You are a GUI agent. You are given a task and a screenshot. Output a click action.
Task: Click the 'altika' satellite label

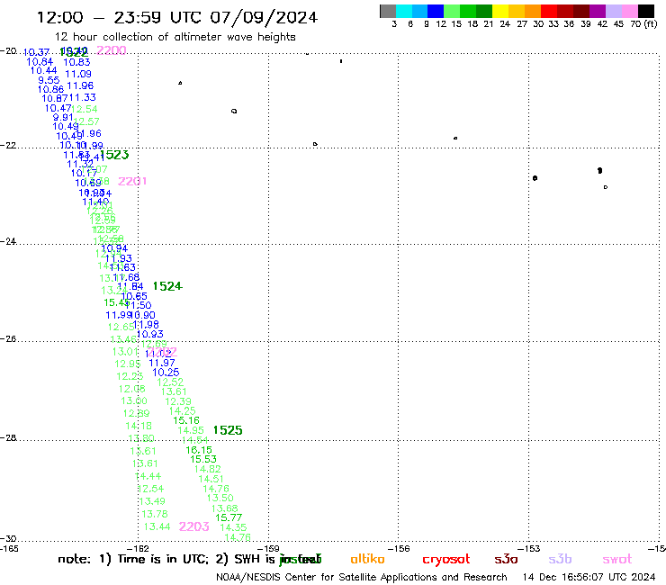click(367, 559)
